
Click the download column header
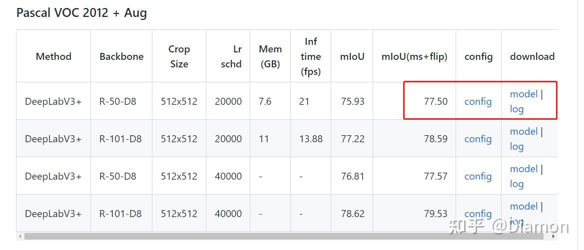click(532, 56)
